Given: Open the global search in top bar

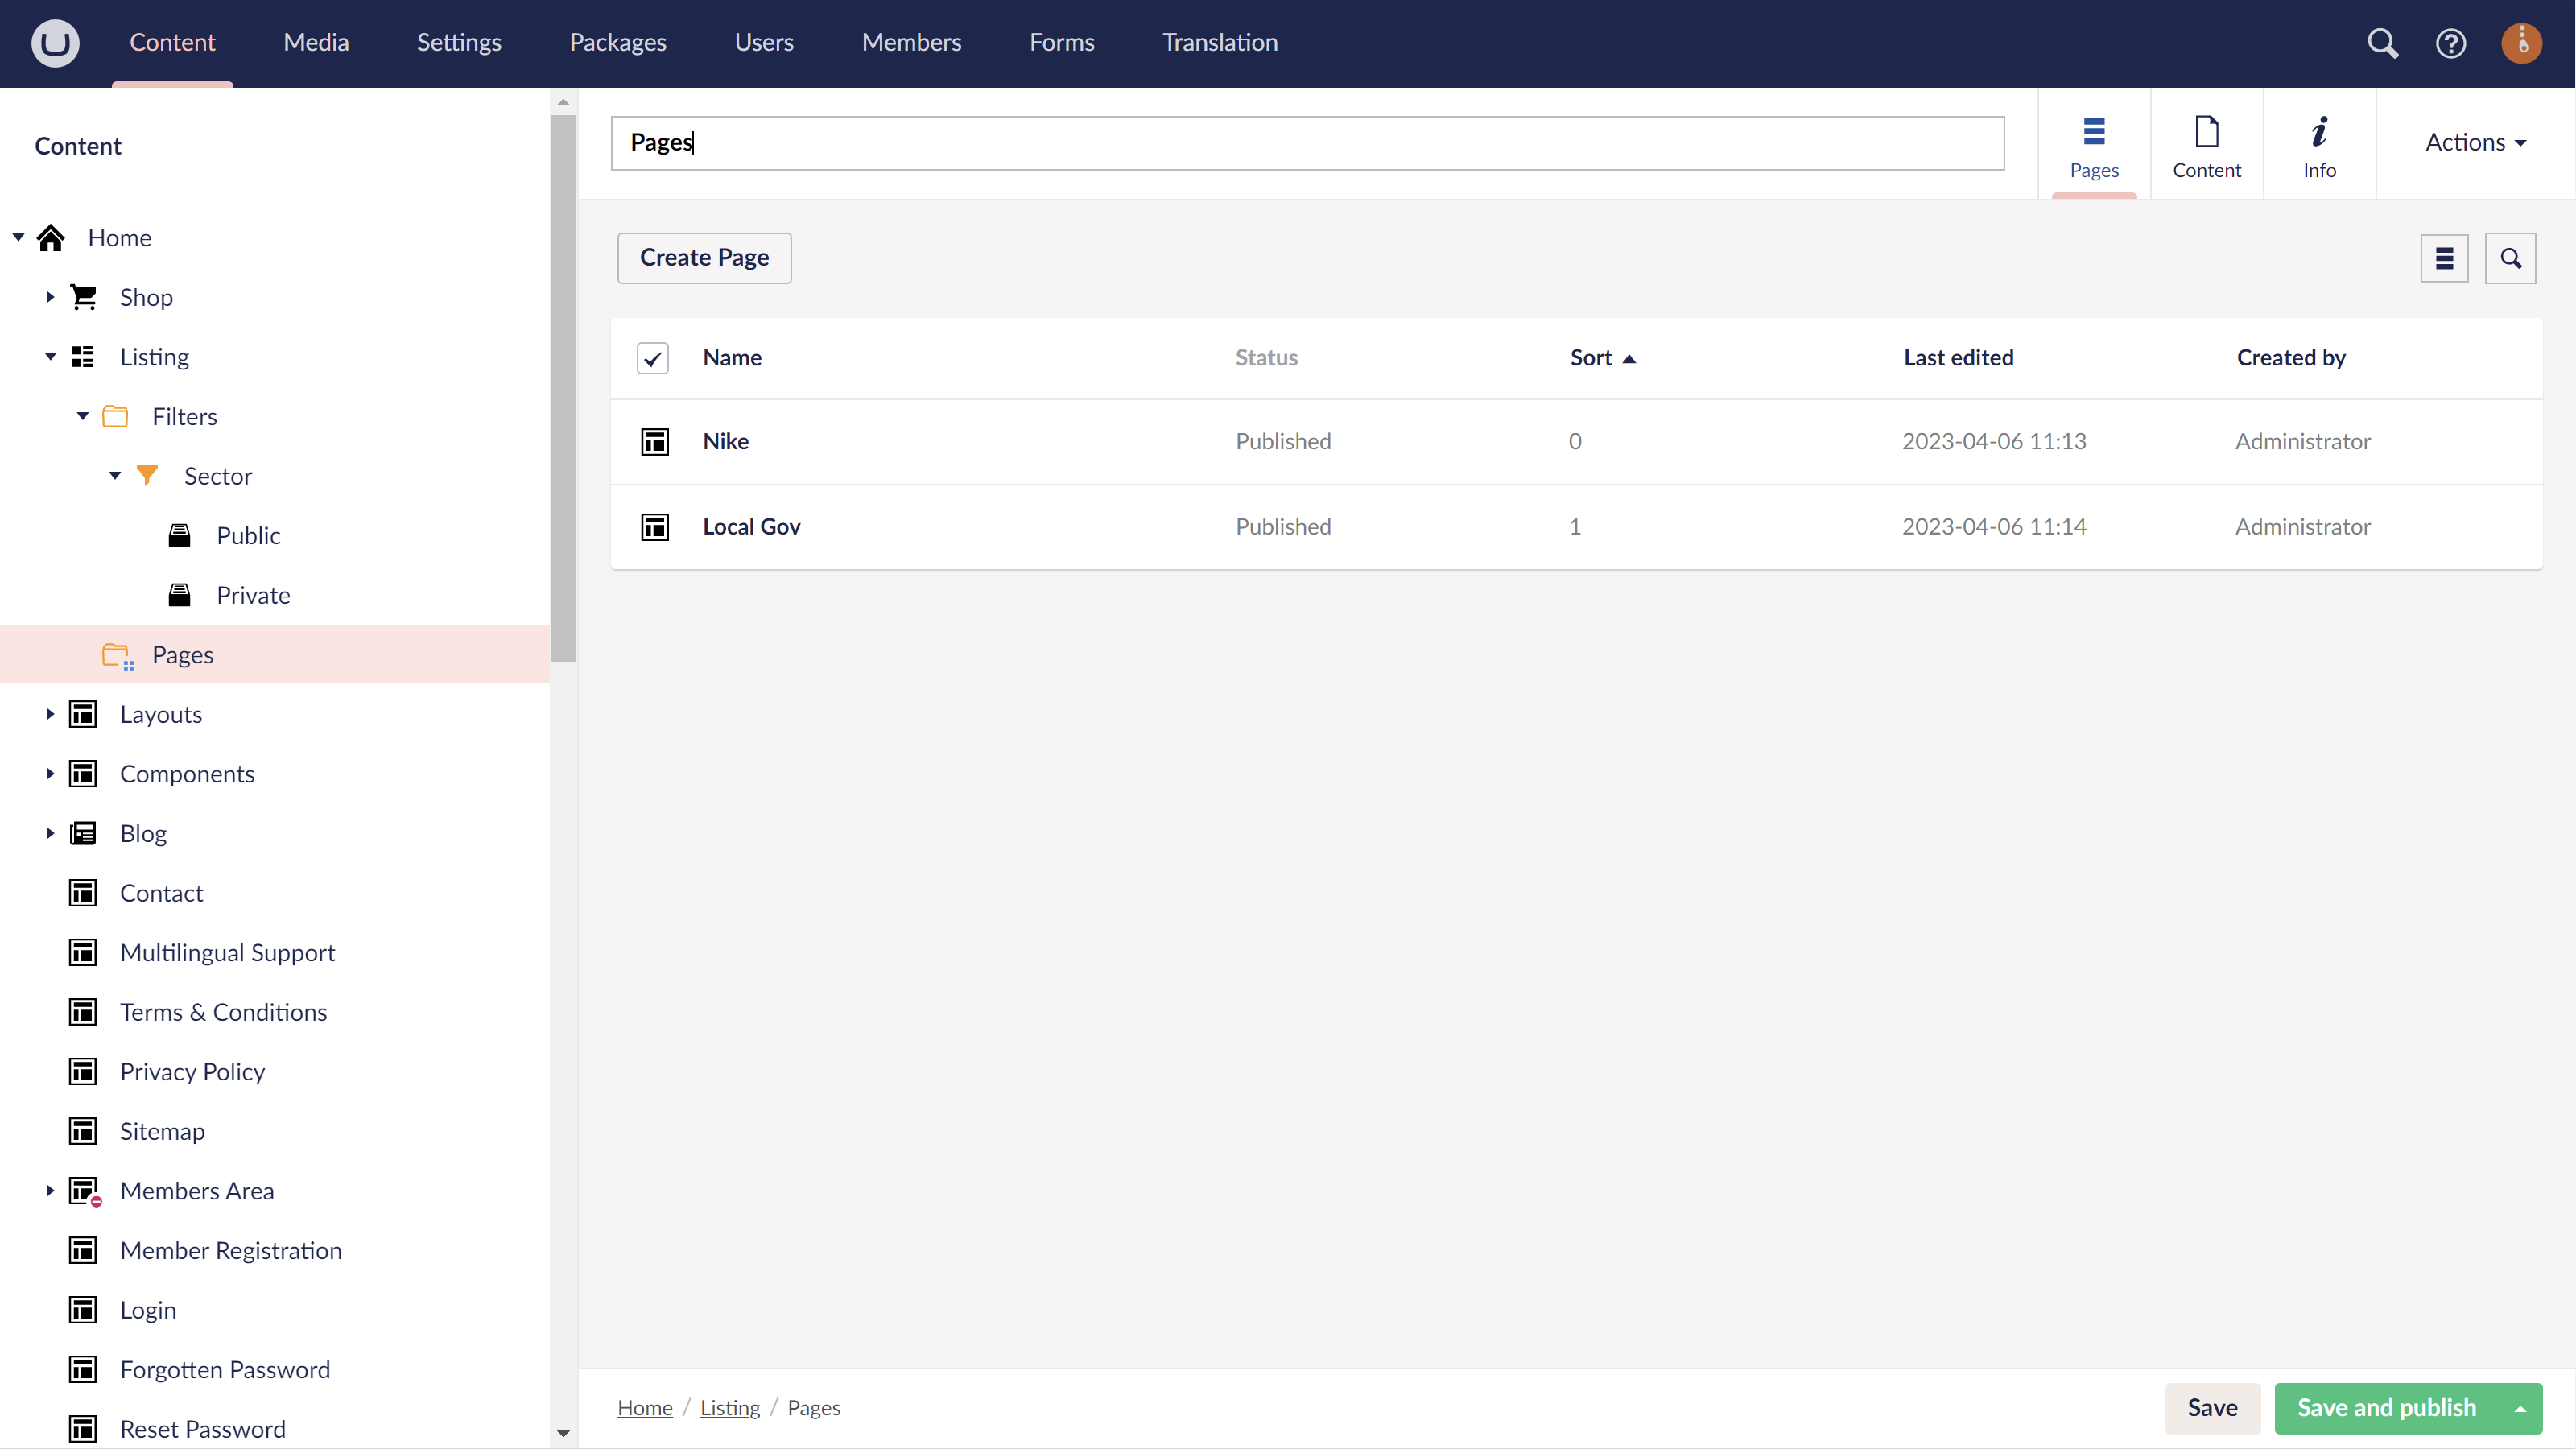Looking at the screenshot, I should (x=2383, y=43).
